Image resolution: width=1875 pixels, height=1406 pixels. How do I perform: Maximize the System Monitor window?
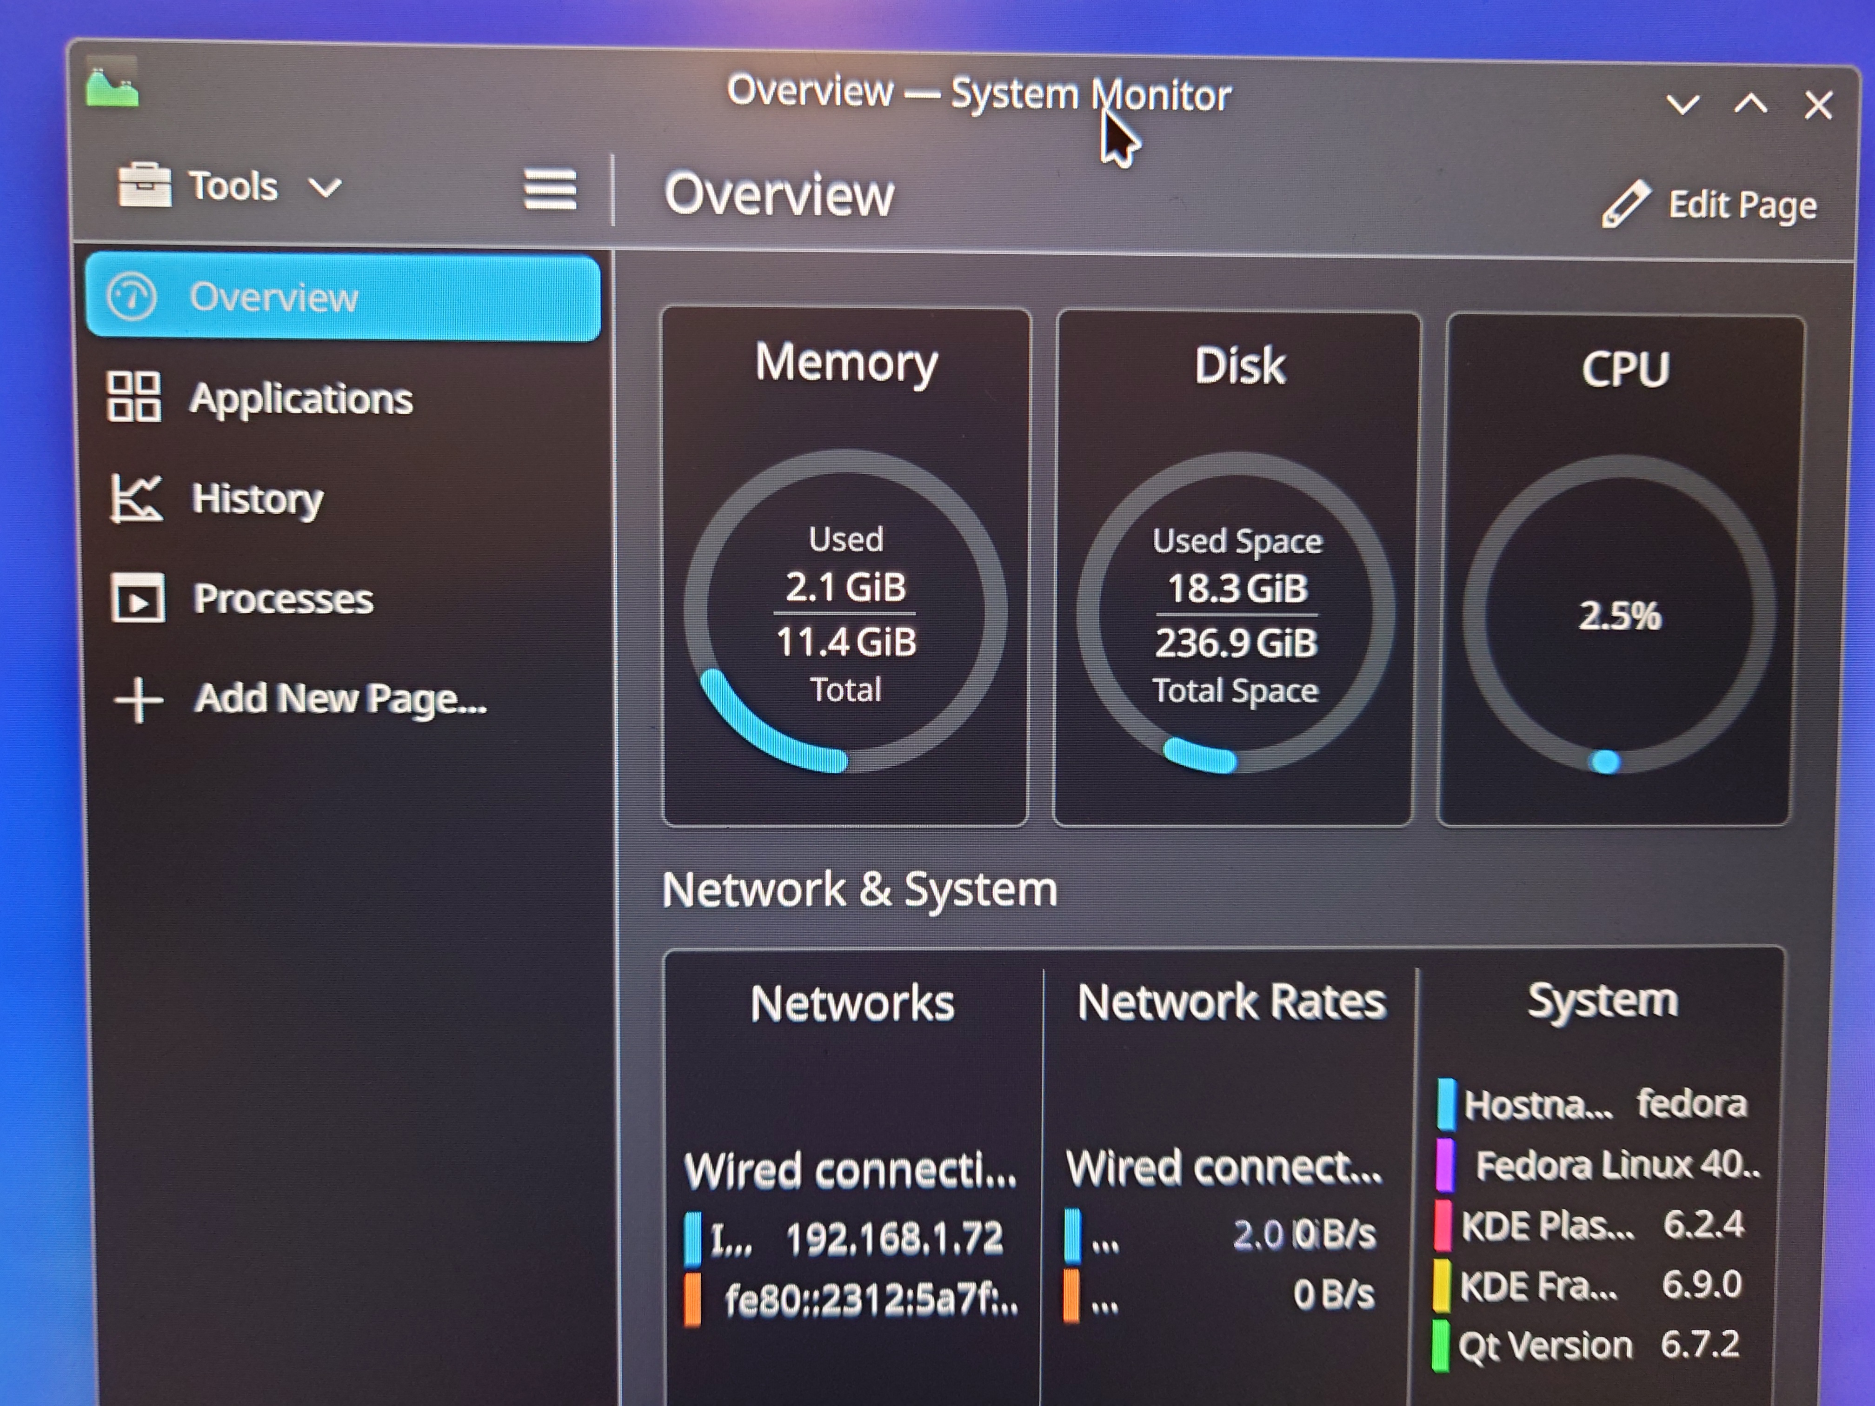click(1750, 104)
